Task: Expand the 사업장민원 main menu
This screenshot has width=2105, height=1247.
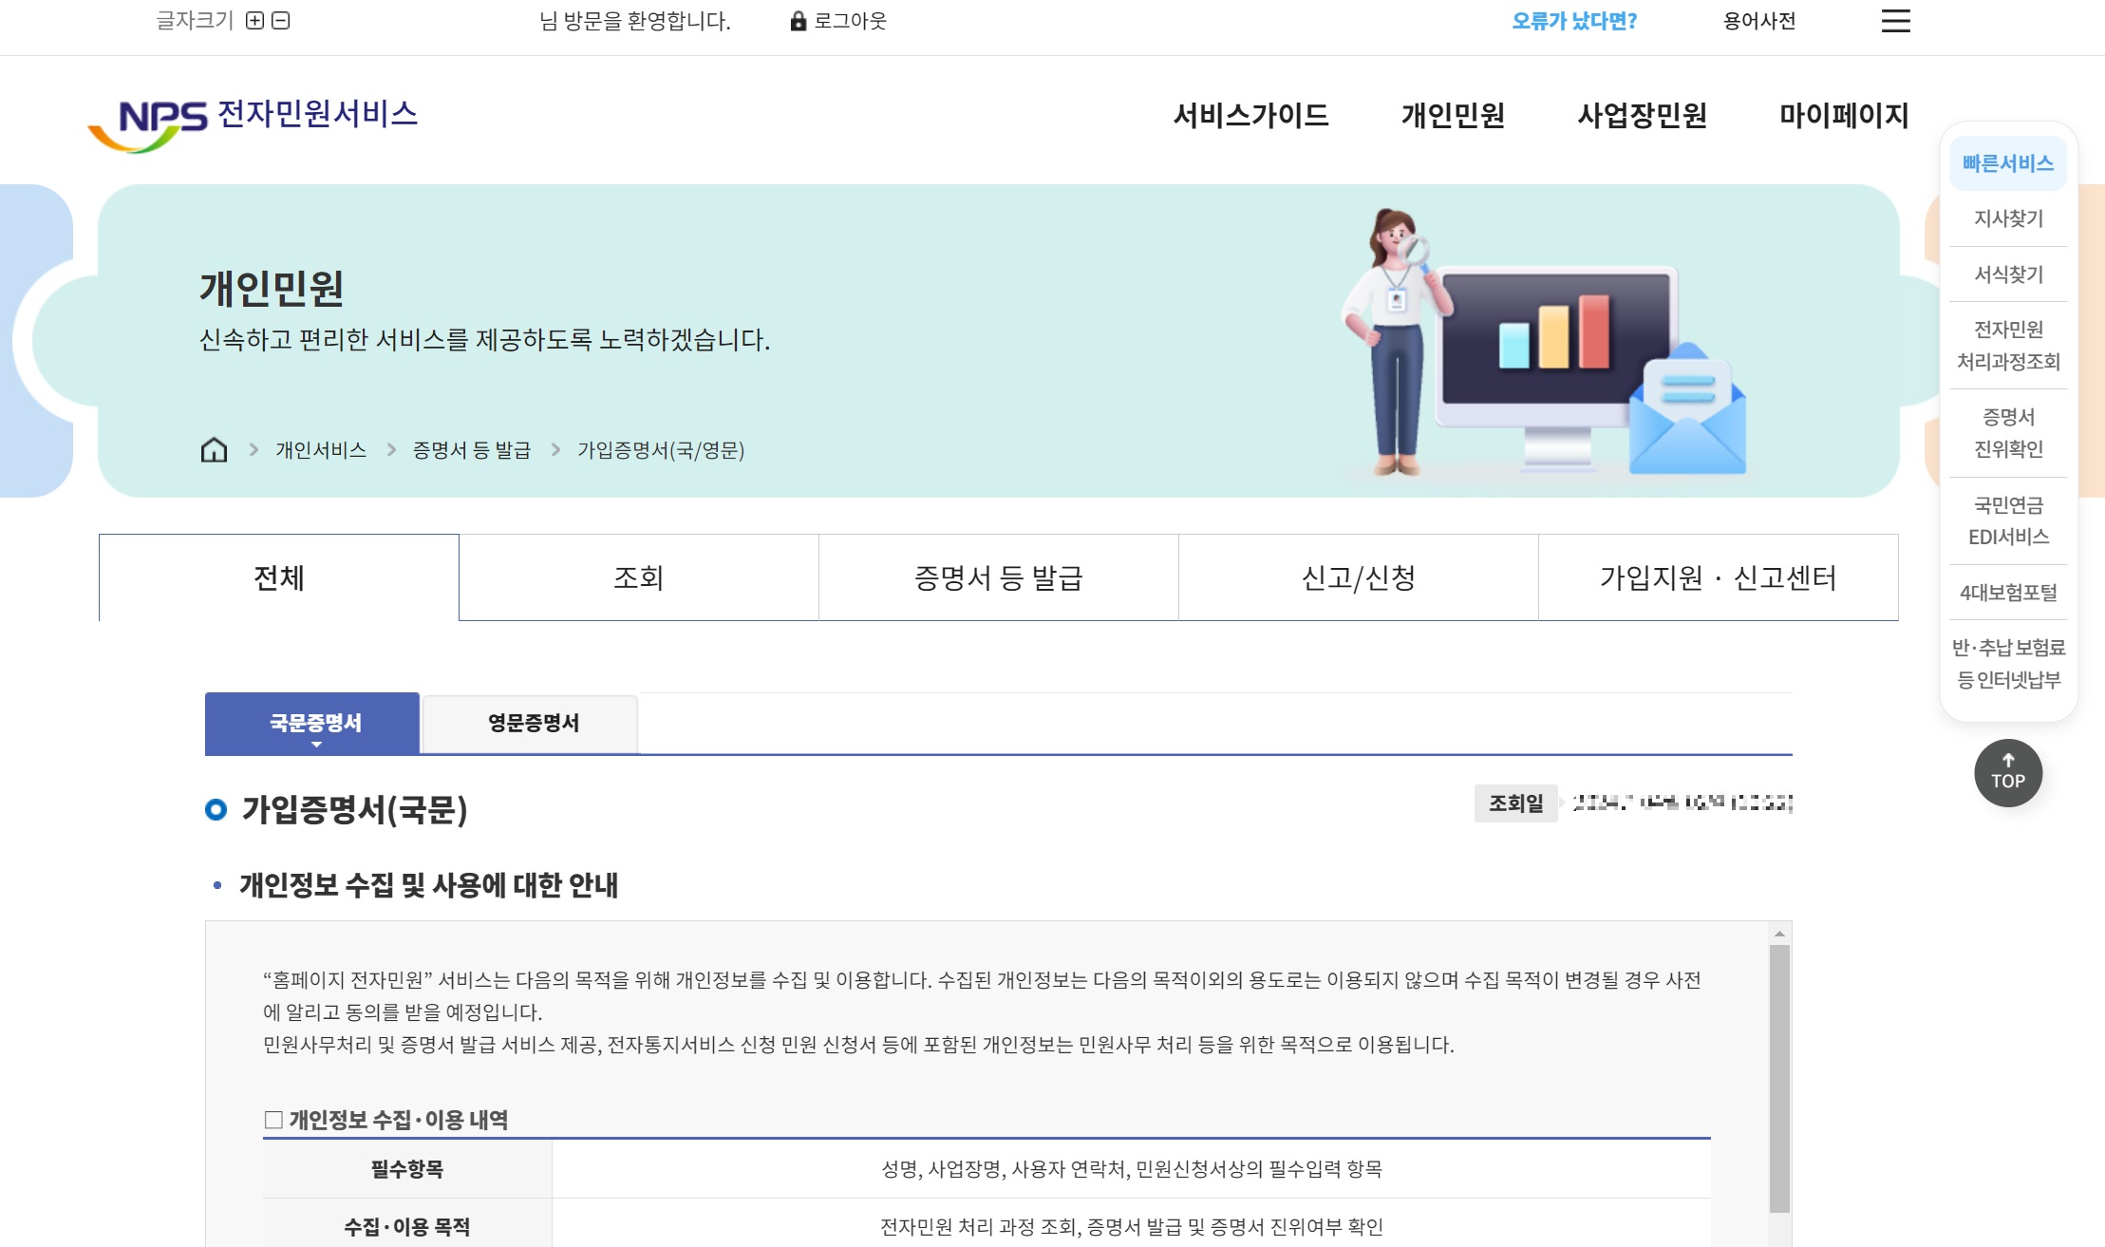Action: [x=1642, y=116]
